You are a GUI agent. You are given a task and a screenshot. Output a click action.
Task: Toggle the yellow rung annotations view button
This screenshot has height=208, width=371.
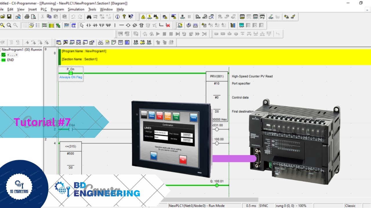click(x=51, y=25)
